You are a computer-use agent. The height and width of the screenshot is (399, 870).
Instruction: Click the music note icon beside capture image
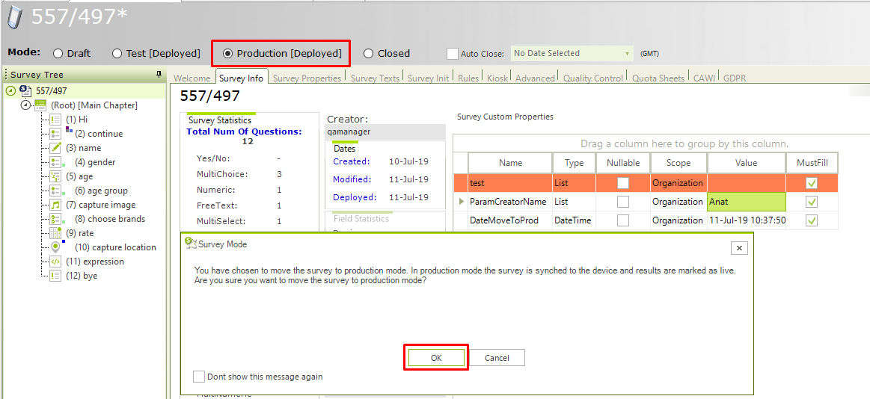click(55, 205)
